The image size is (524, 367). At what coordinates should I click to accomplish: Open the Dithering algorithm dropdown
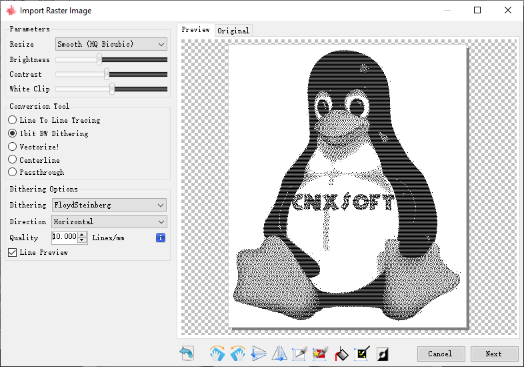pyautogui.click(x=109, y=205)
